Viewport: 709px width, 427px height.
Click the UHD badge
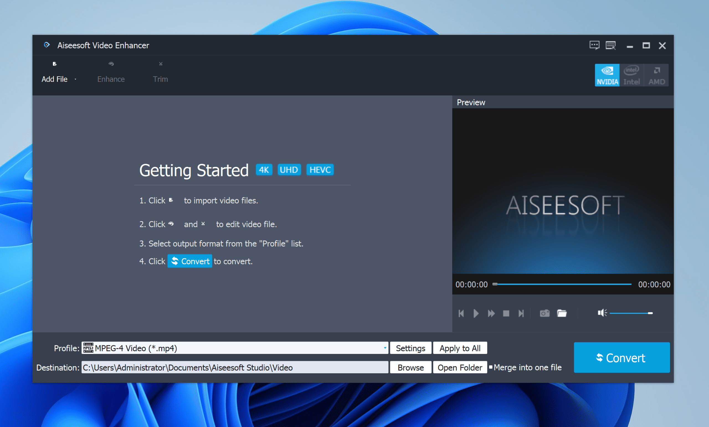click(x=289, y=169)
